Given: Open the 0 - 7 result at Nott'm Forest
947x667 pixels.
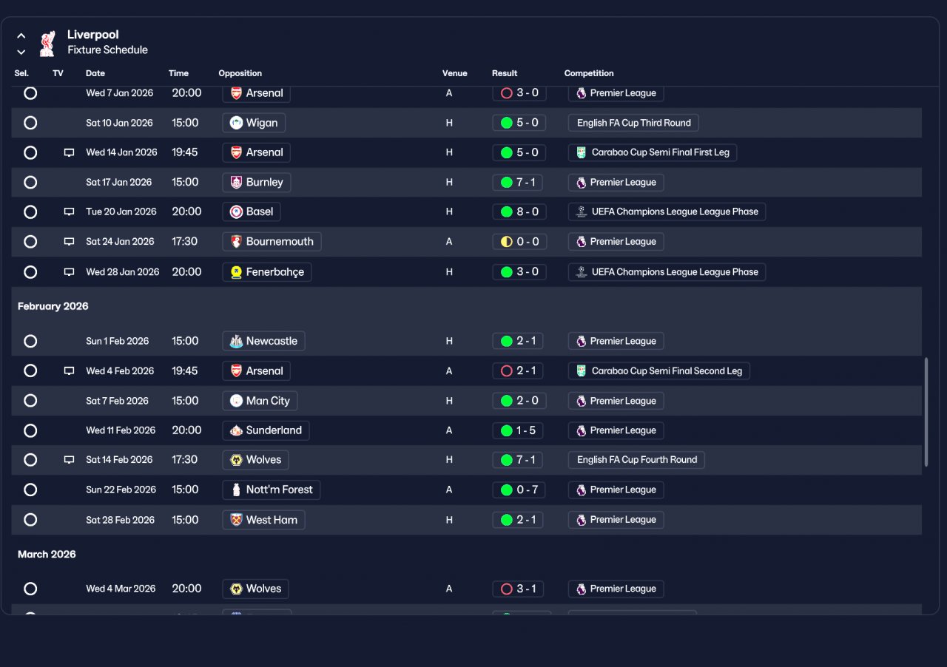Looking at the screenshot, I should click(519, 490).
